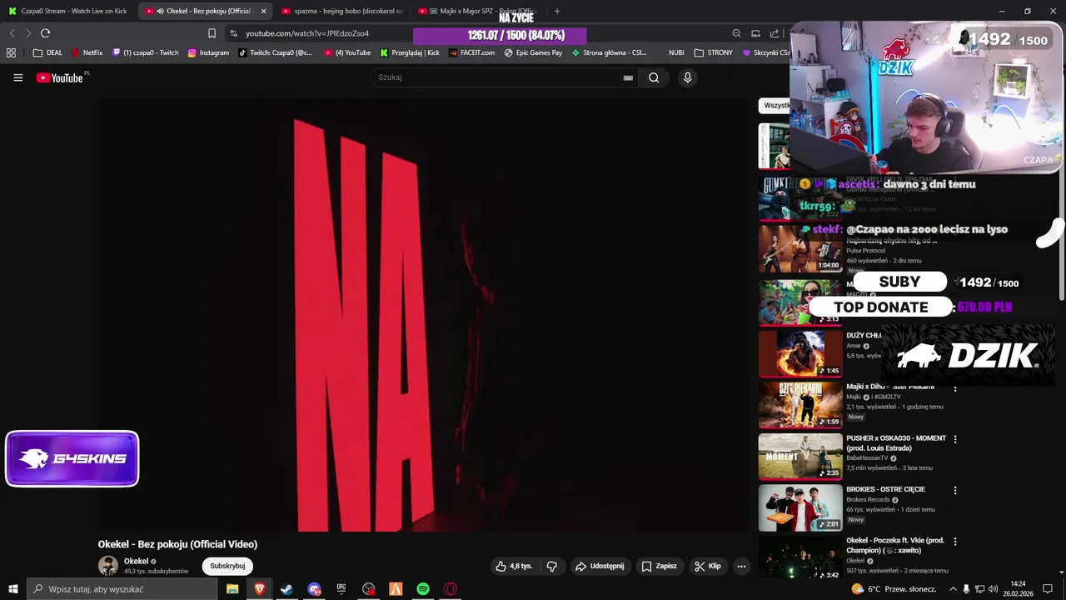The height and width of the screenshot is (600, 1066).
Task: Open options menu for BROKIES - OSTRE CIĘCIE
Action: click(955, 491)
